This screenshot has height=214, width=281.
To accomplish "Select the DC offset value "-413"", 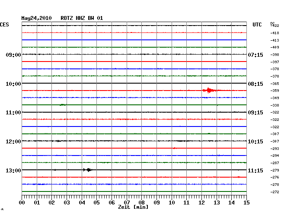I will pos(275,40).
